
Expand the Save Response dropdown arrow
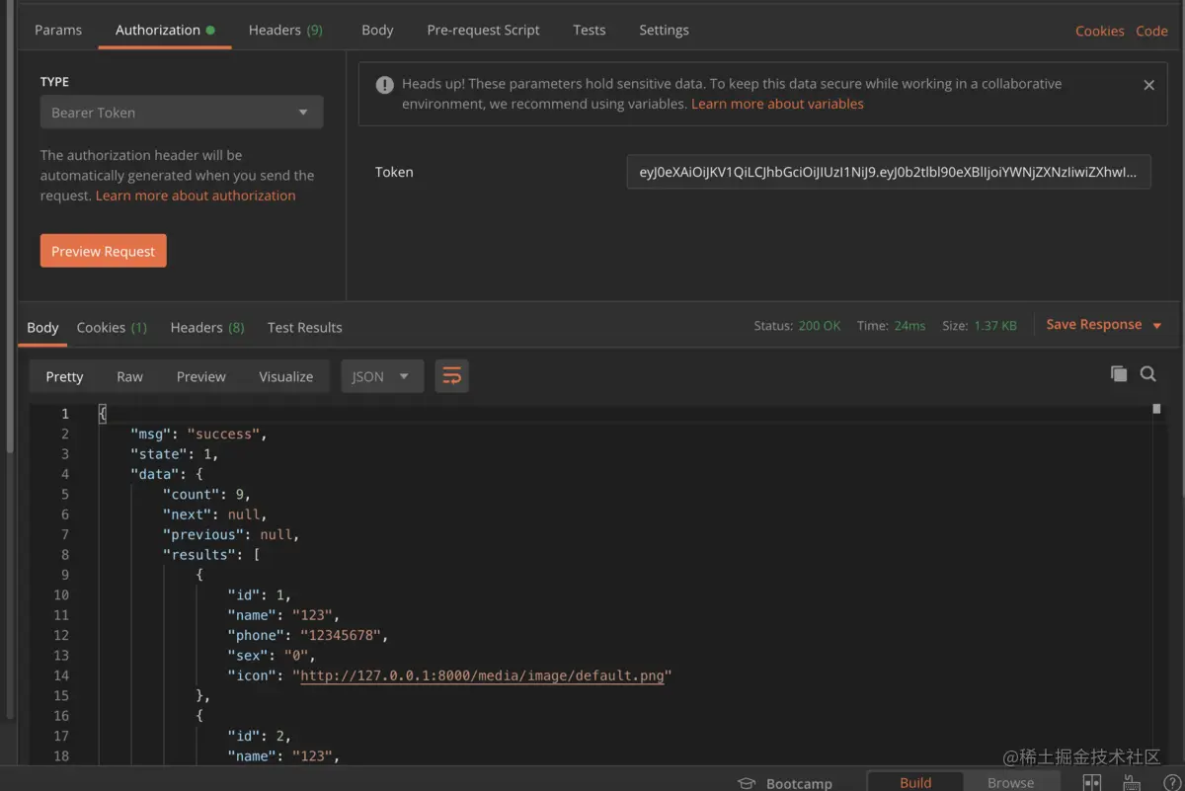click(1157, 326)
